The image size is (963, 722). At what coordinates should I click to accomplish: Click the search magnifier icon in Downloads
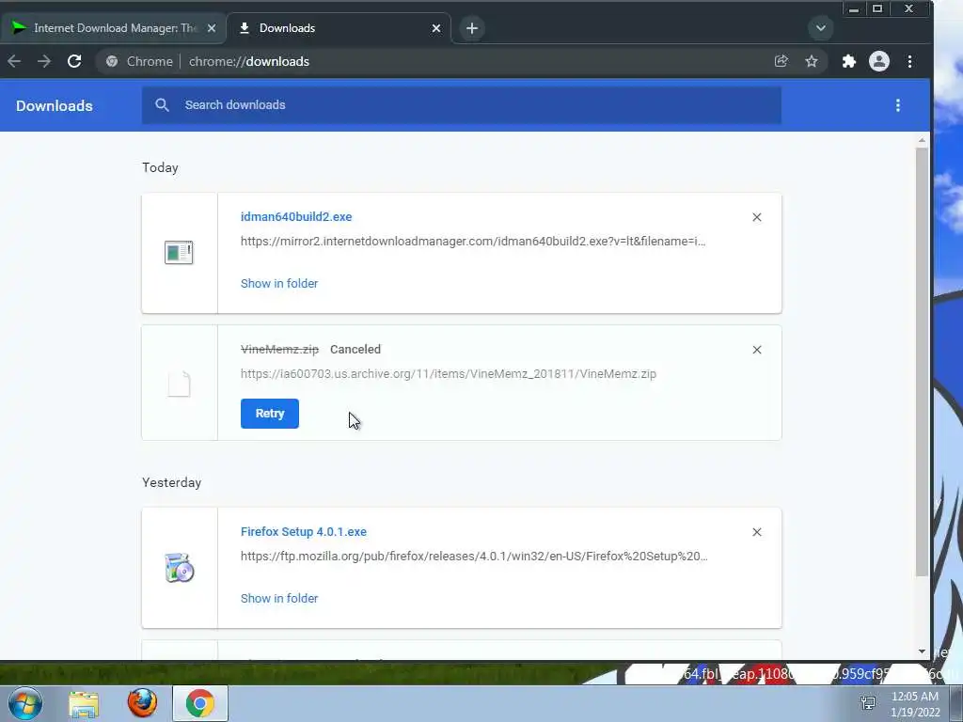click(x=162, y=105)
